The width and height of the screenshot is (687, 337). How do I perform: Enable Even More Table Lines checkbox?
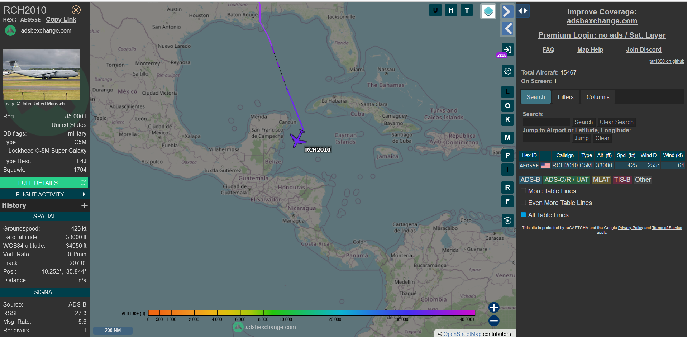(x=523, y=203)
